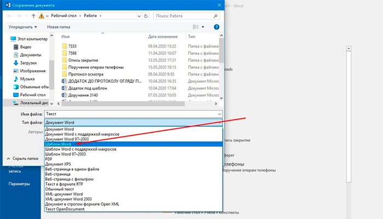
Task: Select Документы in the navigation pane
Action: click(x=27, y=55)
